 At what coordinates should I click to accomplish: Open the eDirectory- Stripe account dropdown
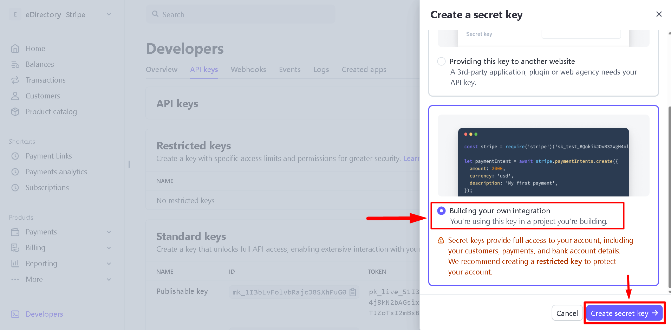coord(60,14)
